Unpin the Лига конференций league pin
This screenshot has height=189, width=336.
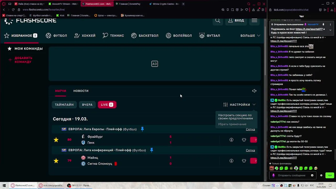(151, 150)
